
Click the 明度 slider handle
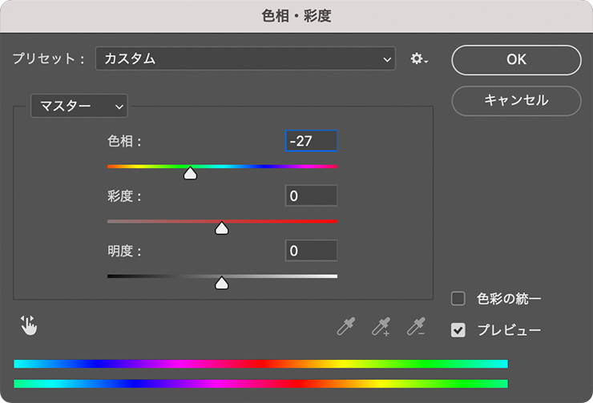[222, 283]
